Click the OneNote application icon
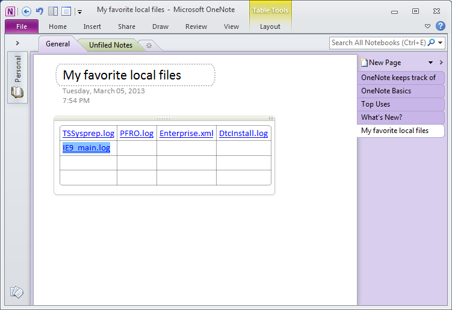This screenshot has height=310, width=452. (10, 11)
